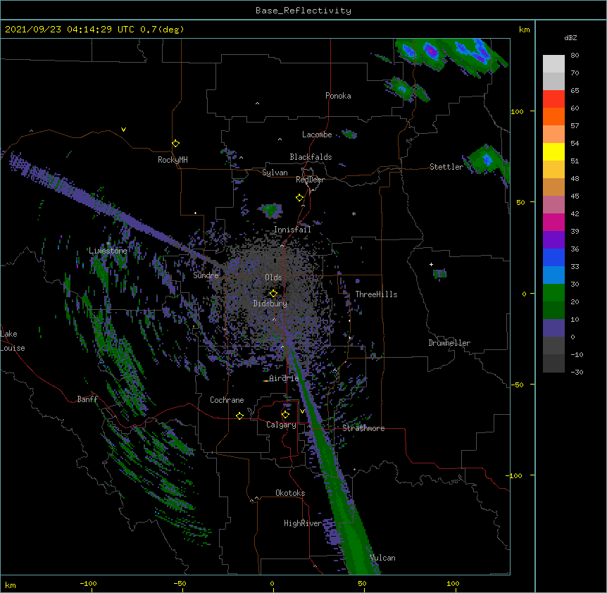This screenshot has width=607, height=593.
Task: Click the Sylvan label on map
Action: (275, 173)
